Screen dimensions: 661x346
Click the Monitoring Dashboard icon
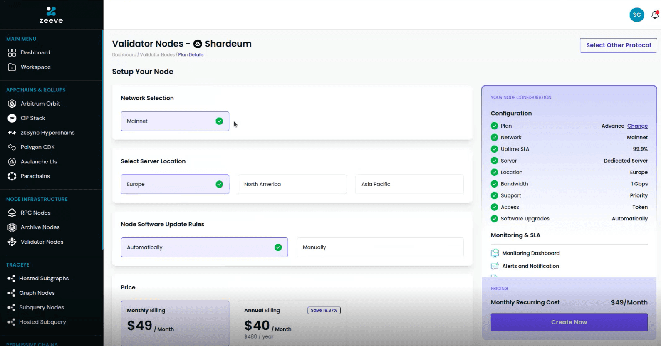point(495,253)
